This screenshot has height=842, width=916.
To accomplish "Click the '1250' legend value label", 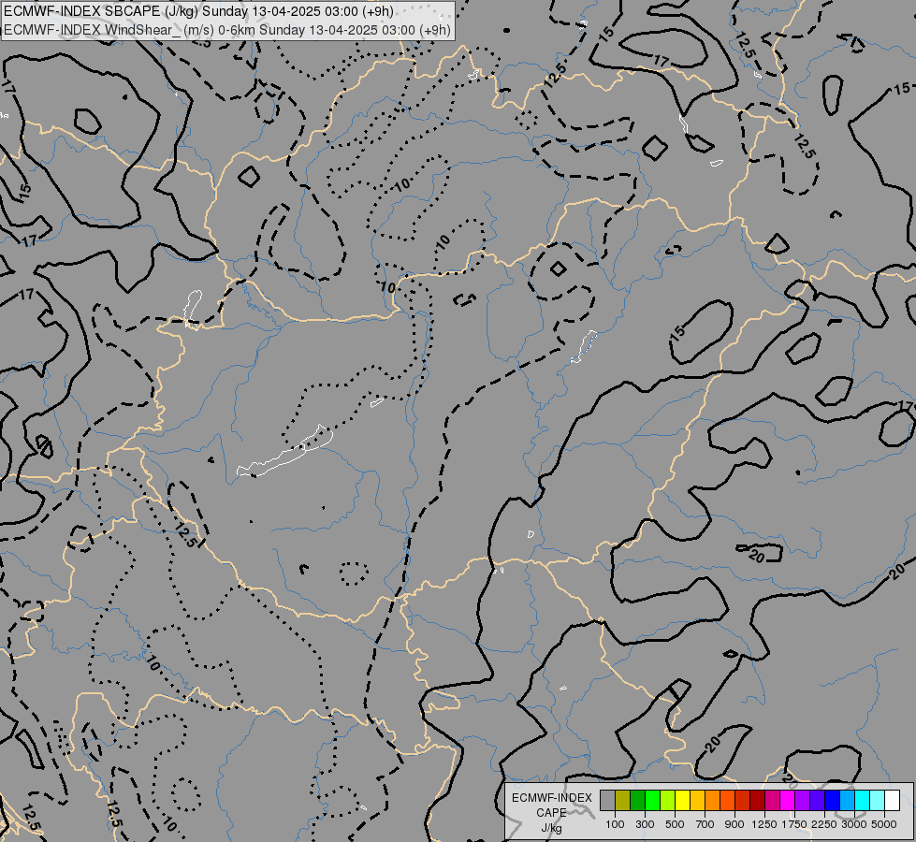I will (x=764, y=824).
